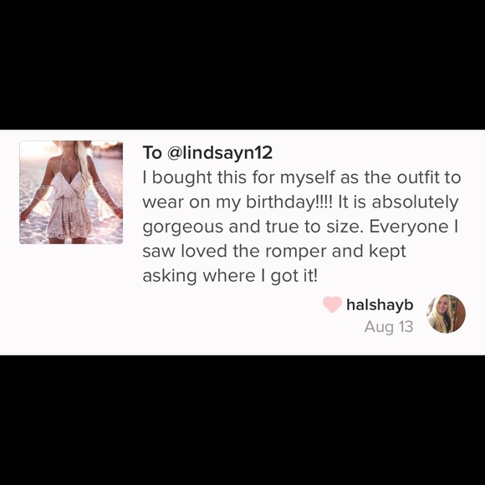This screenshot has height=485, width=485.
Task: Click the review line starting "I bought this"
Action: (x=302, y=178)
